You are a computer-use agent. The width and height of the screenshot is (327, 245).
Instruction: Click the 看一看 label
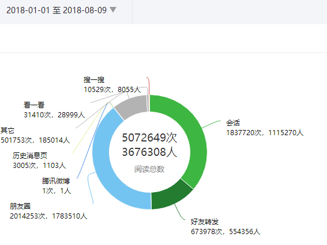pyautogui.click(x=34, y=105)
